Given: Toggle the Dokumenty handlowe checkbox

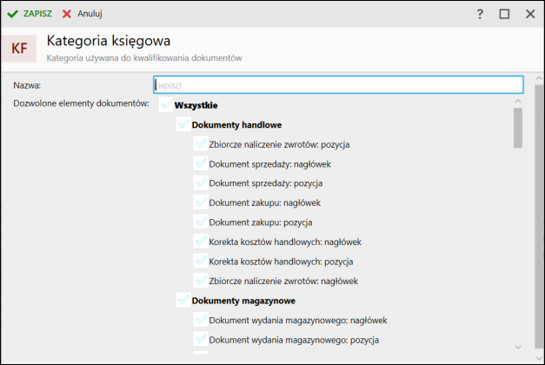Looking at the screenshot, I should tap(183, 124).
